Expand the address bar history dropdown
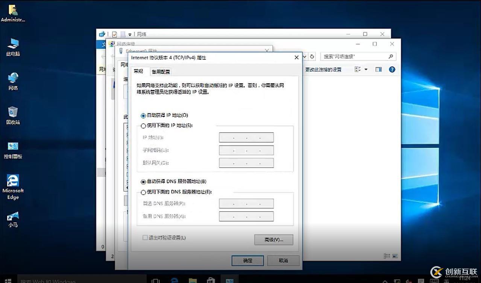The height and width of the screenshot is (283, 481). point(304,57)
